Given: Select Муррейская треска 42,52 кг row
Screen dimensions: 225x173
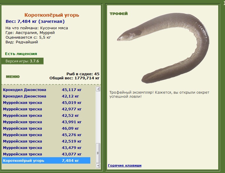Looking at the screenshot, I should tap(46, 116).
